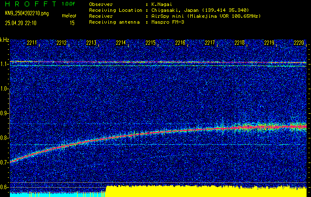Screen dimensions: 311x197
Task: Click the HROFFT title text
Action: (x=31, y=3)
